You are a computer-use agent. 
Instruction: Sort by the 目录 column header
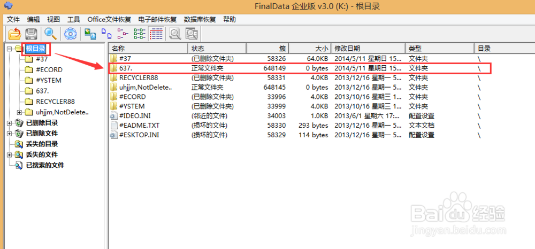coord(505,49)
